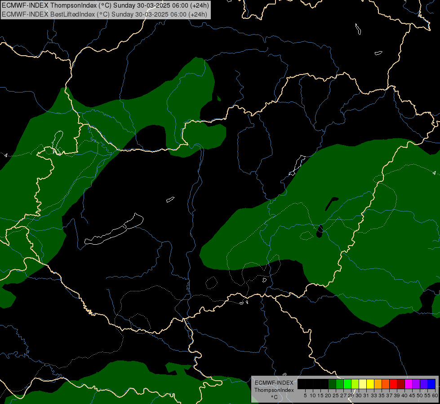Screen dimensions: 440x404
Task: Click the legend tick value '15'
Action: click(320, 395)
